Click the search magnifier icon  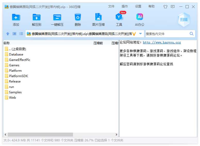click(191, 34)
